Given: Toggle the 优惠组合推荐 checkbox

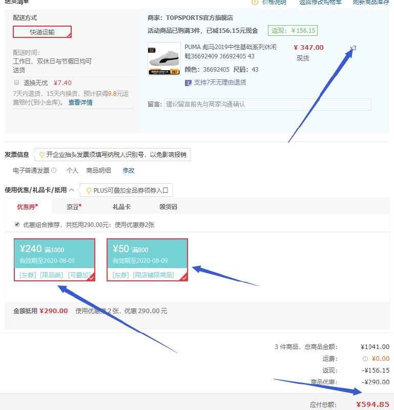Looking at the screenshot, I should coord(17,224).
